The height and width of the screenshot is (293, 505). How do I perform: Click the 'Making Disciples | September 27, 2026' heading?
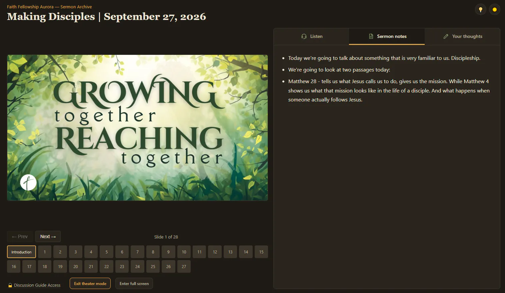point(107,17)
